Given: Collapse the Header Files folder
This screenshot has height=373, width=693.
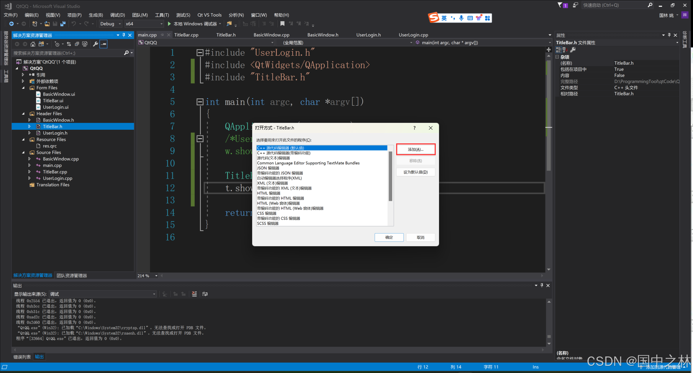Looking at the screenshot, I should (23, 114).
